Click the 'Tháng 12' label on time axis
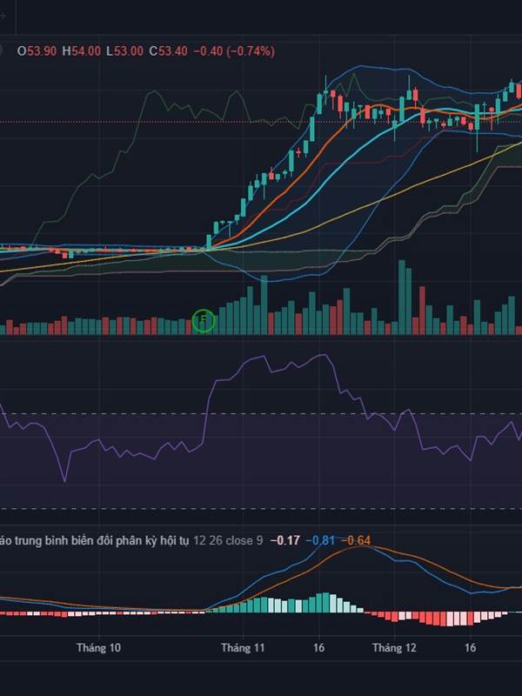 pos(394,647)
